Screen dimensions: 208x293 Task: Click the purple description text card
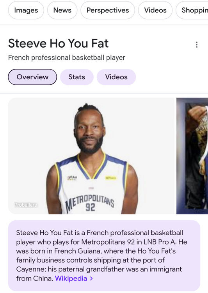click(x=104, y=255)
